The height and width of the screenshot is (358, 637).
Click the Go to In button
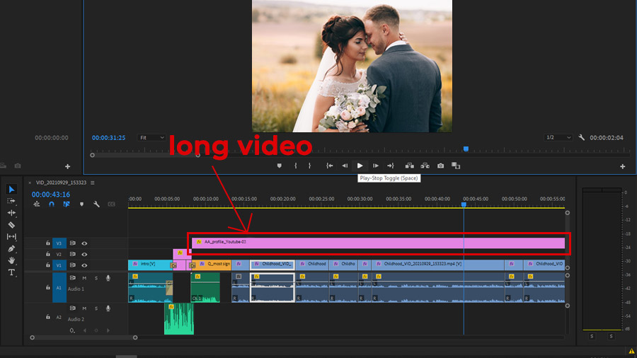click(x=329, y=166)
